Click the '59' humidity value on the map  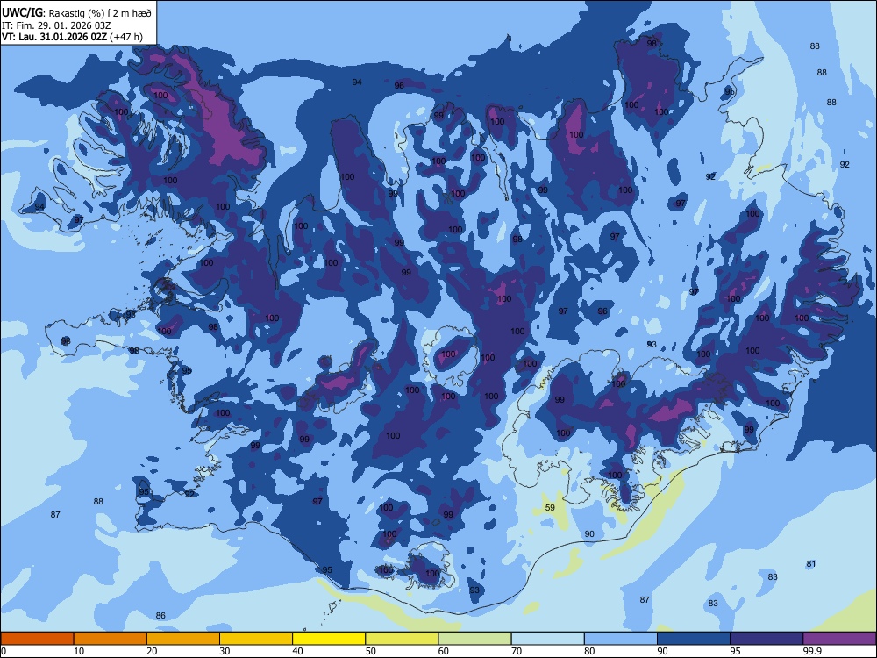tap(551, 507)
